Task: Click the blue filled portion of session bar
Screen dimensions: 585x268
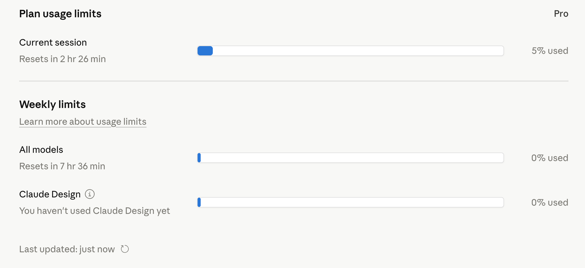Action: click(205, 51)
